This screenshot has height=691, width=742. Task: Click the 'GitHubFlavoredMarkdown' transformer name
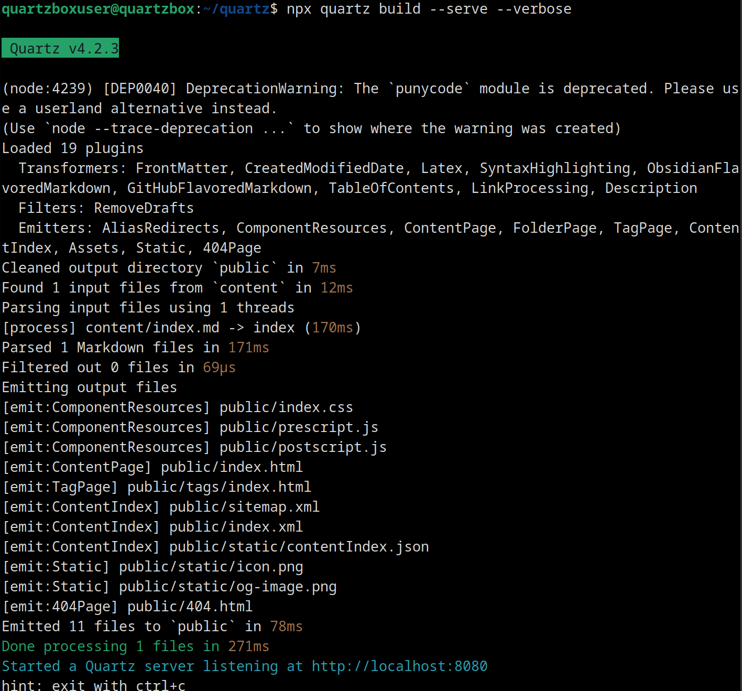(x=219, y=188)
